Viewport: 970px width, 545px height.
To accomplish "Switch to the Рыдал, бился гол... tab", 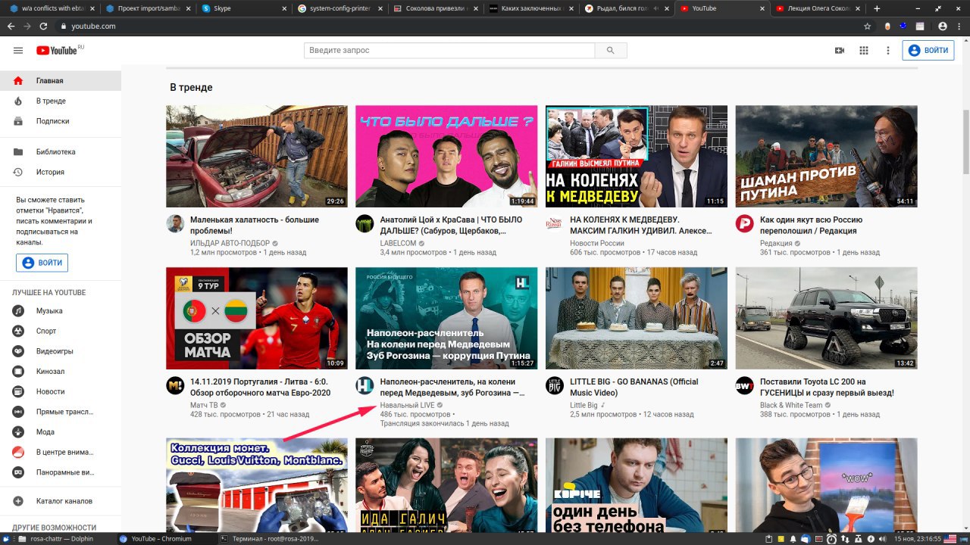I will point(626,8).
